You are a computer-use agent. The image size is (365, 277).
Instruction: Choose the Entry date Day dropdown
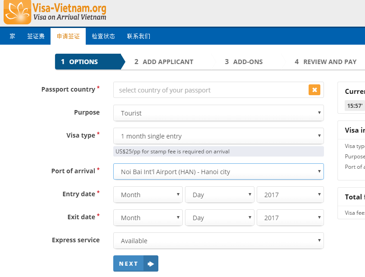click(x=219, y=195)
